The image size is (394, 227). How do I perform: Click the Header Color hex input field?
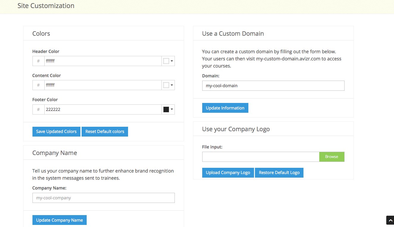coord(103,61)
